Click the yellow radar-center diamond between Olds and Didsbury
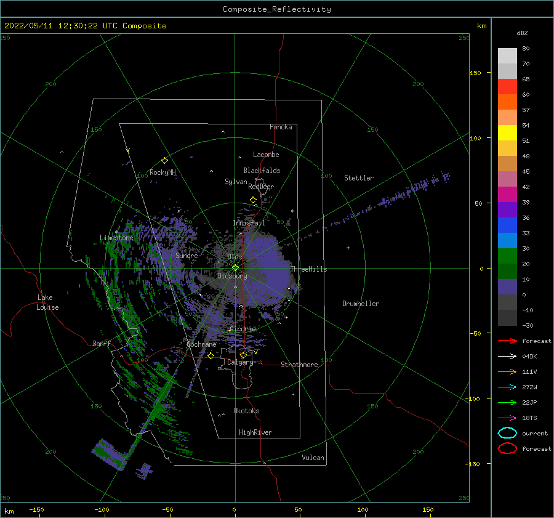 (x=235, y=268)
